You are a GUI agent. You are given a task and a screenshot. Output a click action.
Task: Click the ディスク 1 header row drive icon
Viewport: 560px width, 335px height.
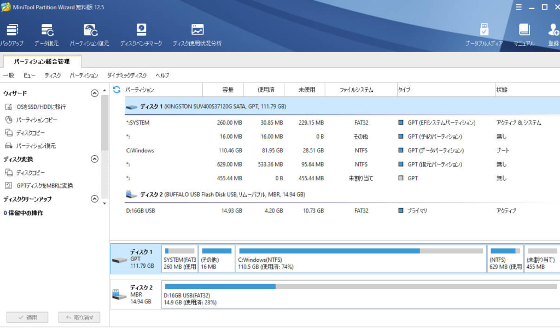pyautogui.click(x=132, y=107)
